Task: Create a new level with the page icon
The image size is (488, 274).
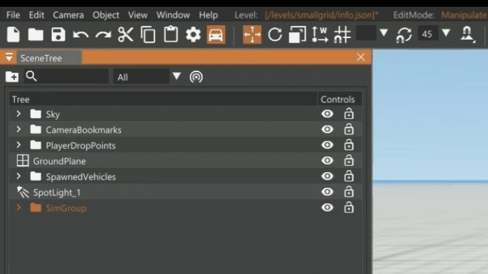Action: 13,34
